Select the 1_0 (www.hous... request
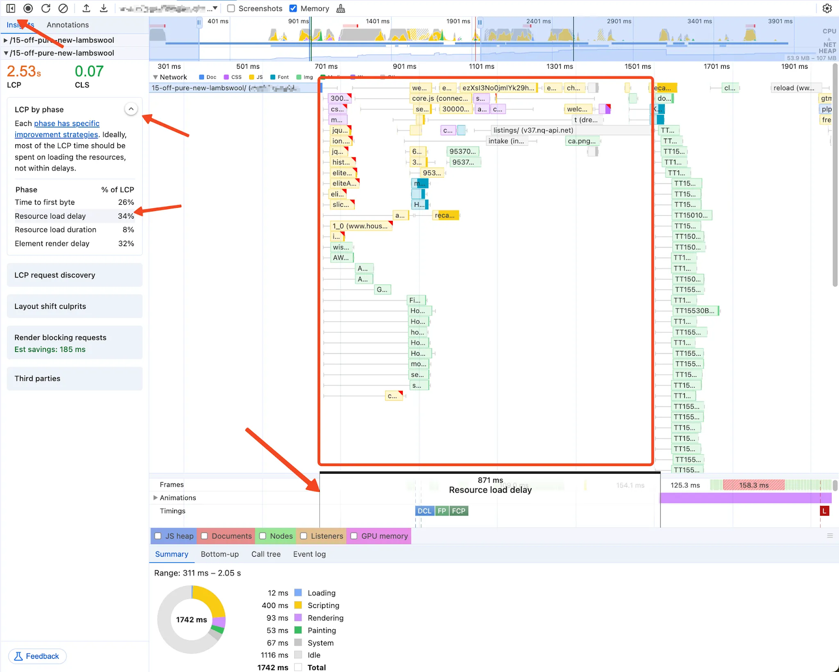The image size is (839, 672). 361,226
